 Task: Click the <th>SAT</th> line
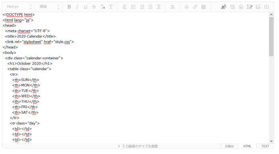point(25,112)
